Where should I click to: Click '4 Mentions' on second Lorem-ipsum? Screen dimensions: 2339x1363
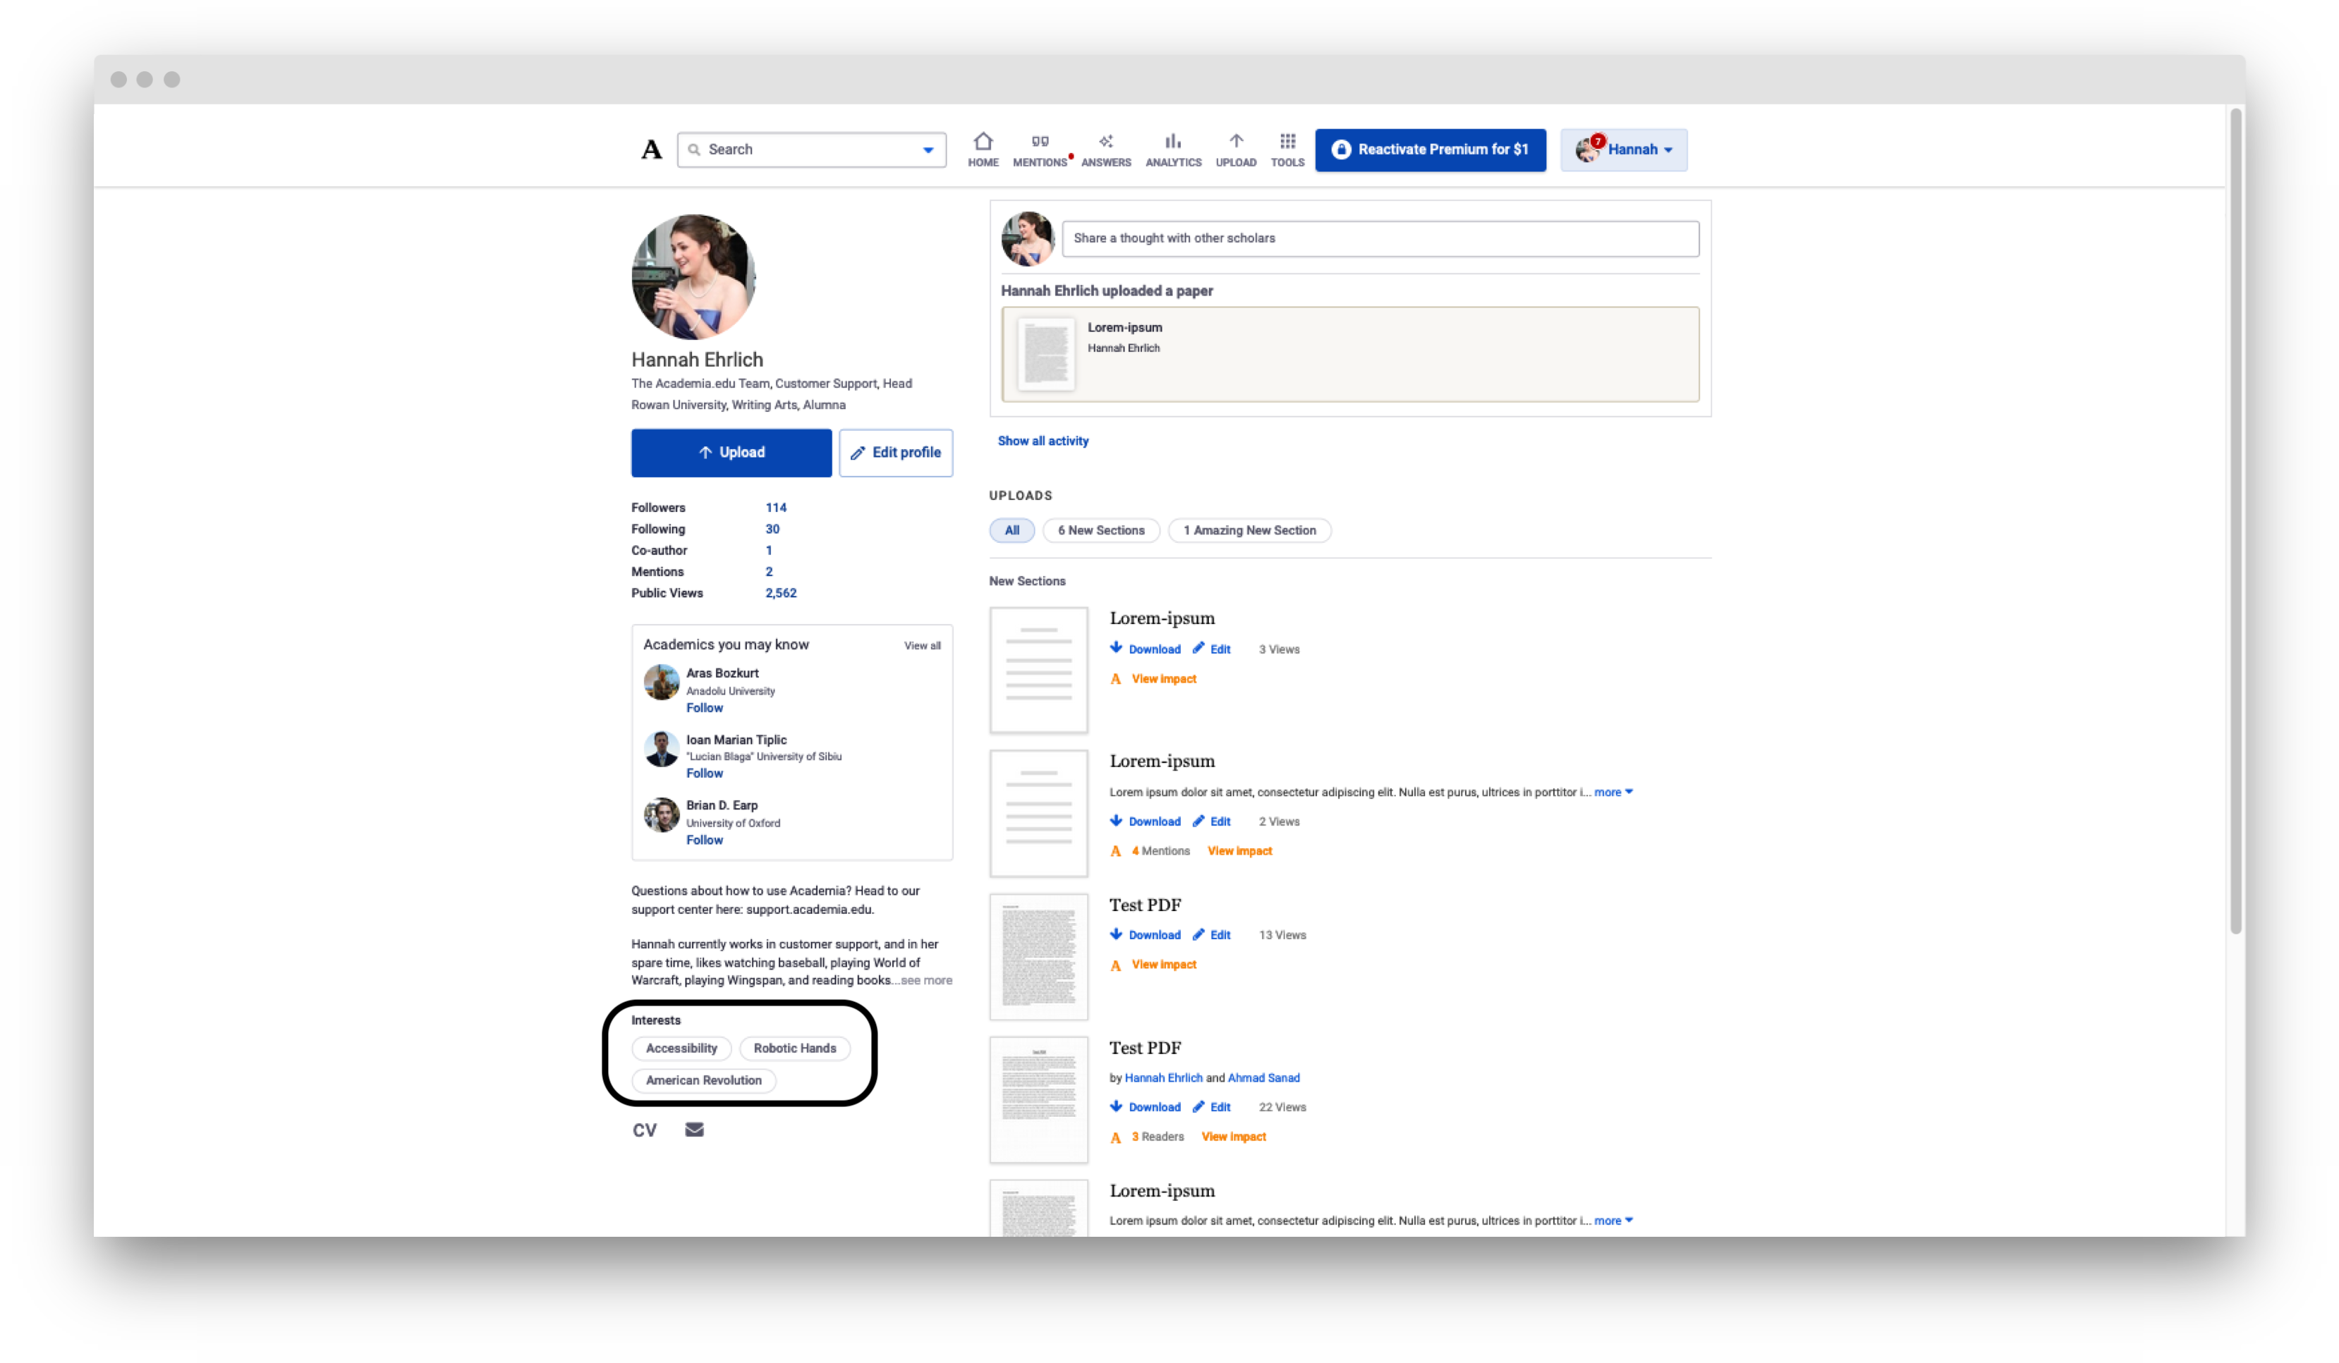point(1160,852)
